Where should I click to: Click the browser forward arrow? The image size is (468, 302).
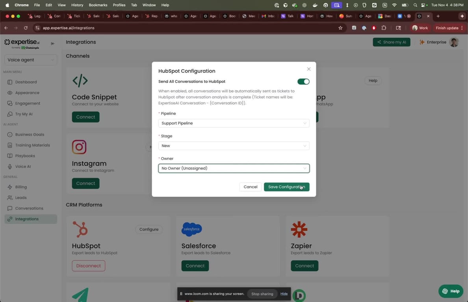click(16, 28)
